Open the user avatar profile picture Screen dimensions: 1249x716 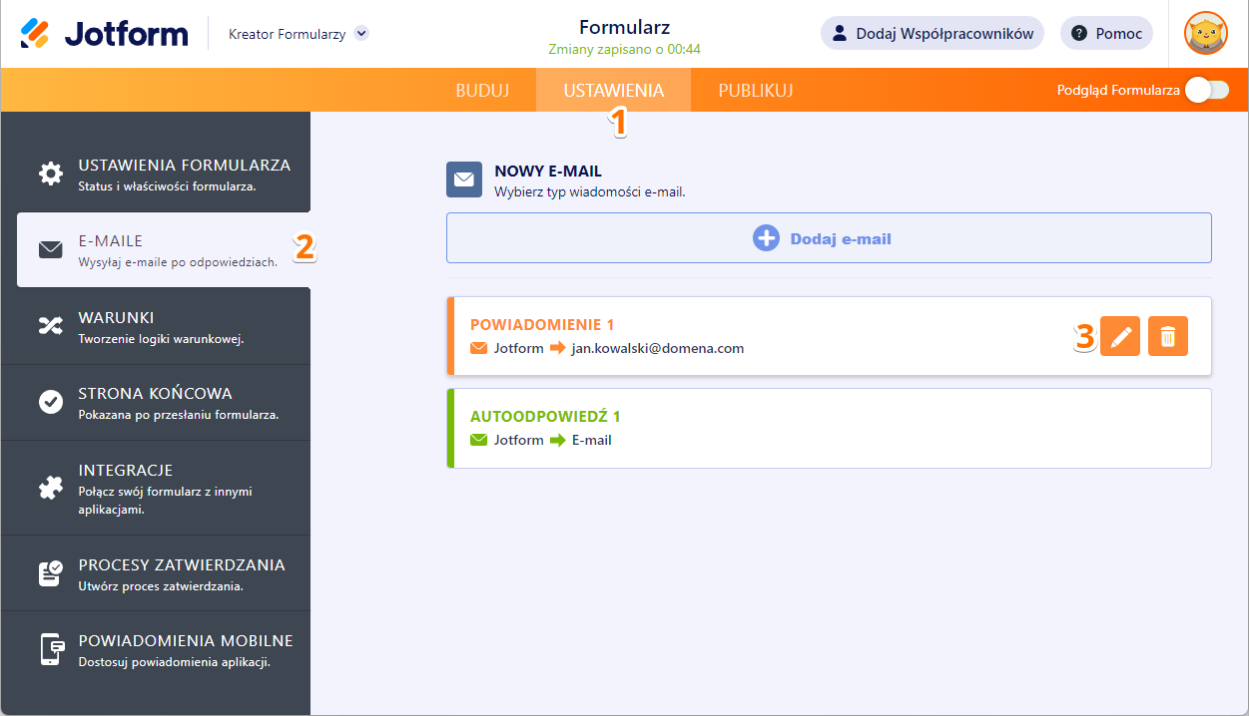[x=1205, y=34]
